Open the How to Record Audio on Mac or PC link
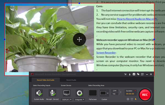 tap(137, 19)
